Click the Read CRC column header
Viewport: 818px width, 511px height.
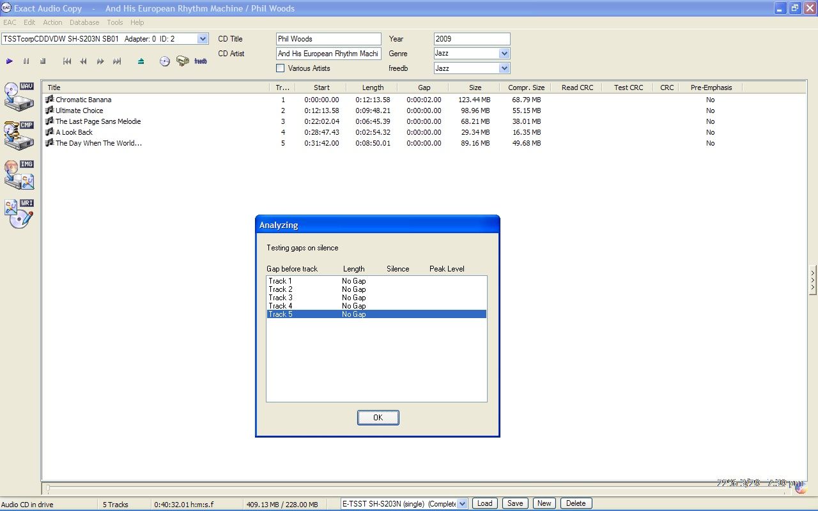tap(577, 88)
